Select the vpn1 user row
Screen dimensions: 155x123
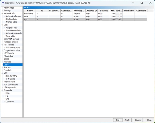click(x=85, y=19)
